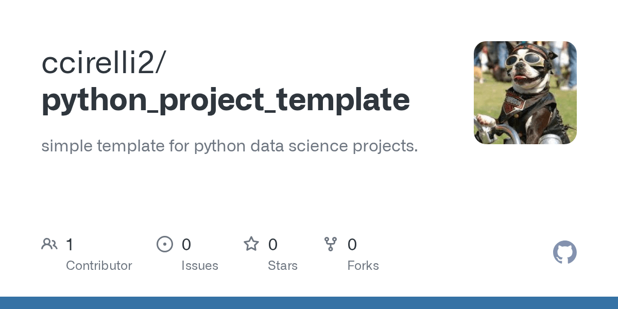This screenshot has width=618, height=309.
Task: Open the Forks label
Action: (x=363, y=266)
